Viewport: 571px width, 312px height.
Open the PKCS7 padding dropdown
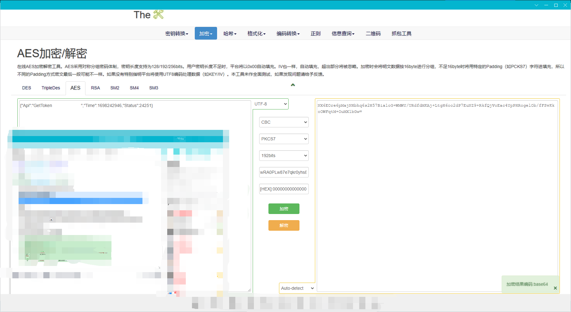click(284, 139)
